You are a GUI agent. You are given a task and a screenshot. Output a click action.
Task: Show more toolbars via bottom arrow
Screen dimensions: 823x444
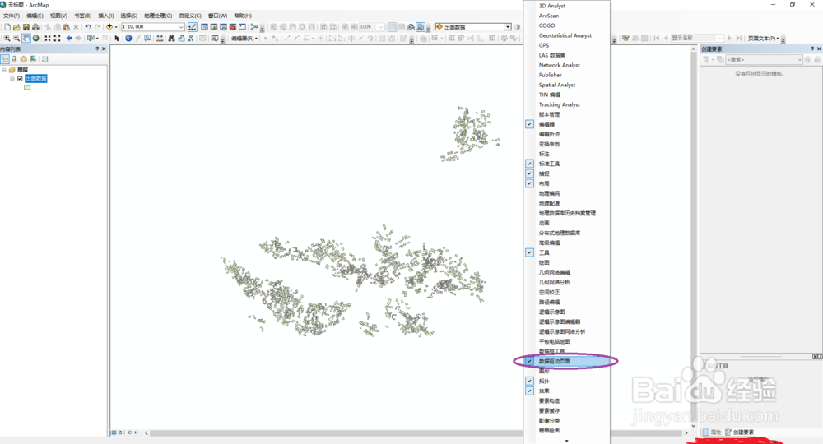[x=567, y=441]
